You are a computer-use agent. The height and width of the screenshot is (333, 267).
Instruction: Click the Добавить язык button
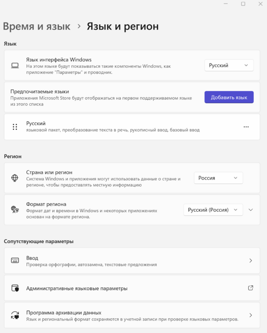pos(229,97)
